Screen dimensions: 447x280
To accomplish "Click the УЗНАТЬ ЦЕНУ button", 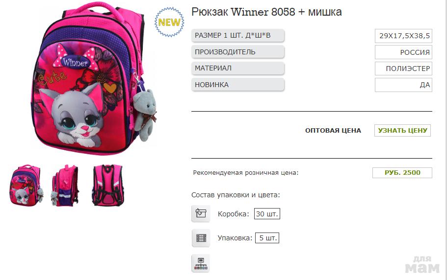I will (402, 131).
